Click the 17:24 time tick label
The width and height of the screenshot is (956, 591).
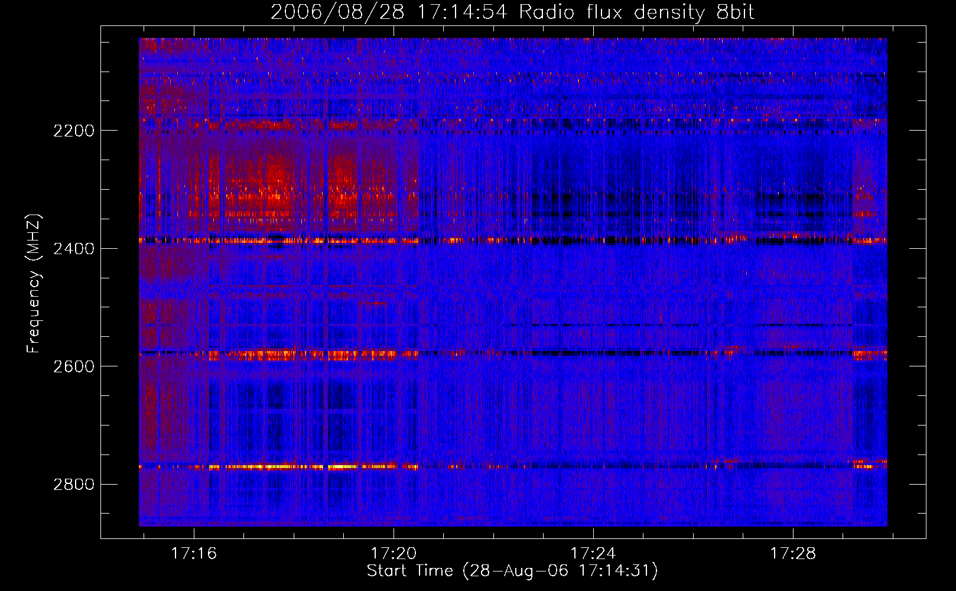(593, 554)
